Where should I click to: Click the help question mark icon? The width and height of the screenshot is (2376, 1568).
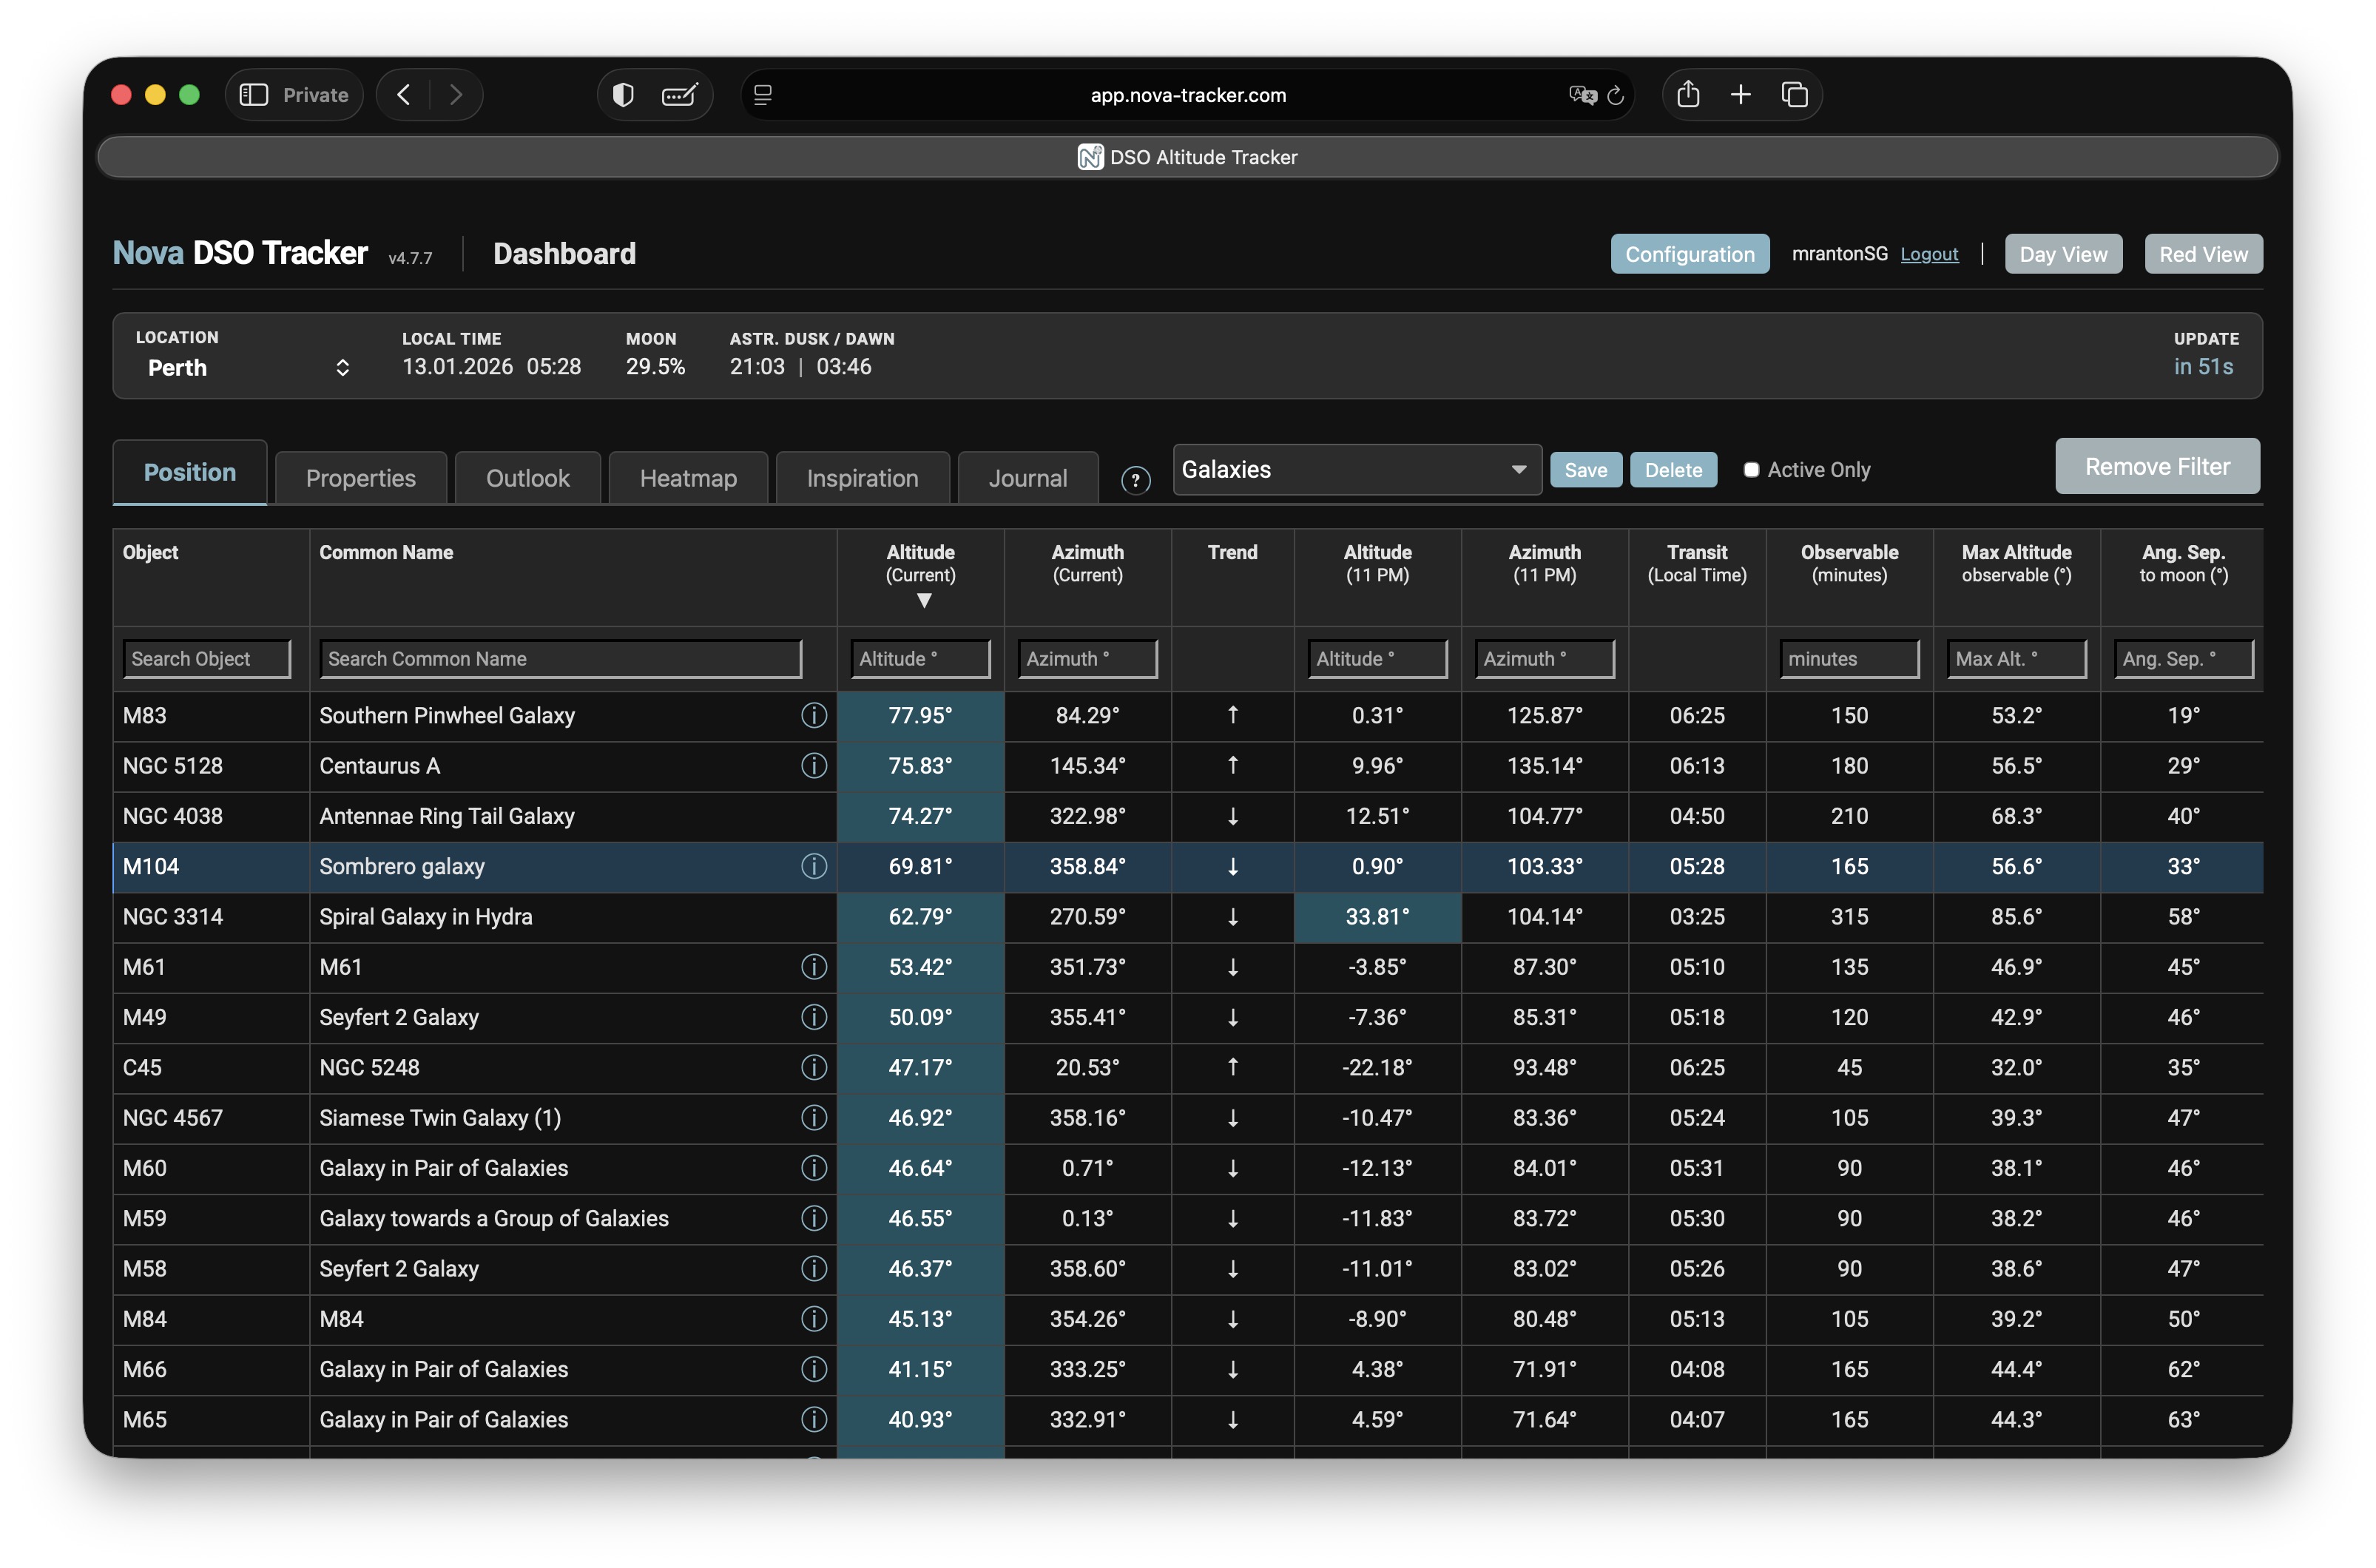click(x=1135, y=480)
